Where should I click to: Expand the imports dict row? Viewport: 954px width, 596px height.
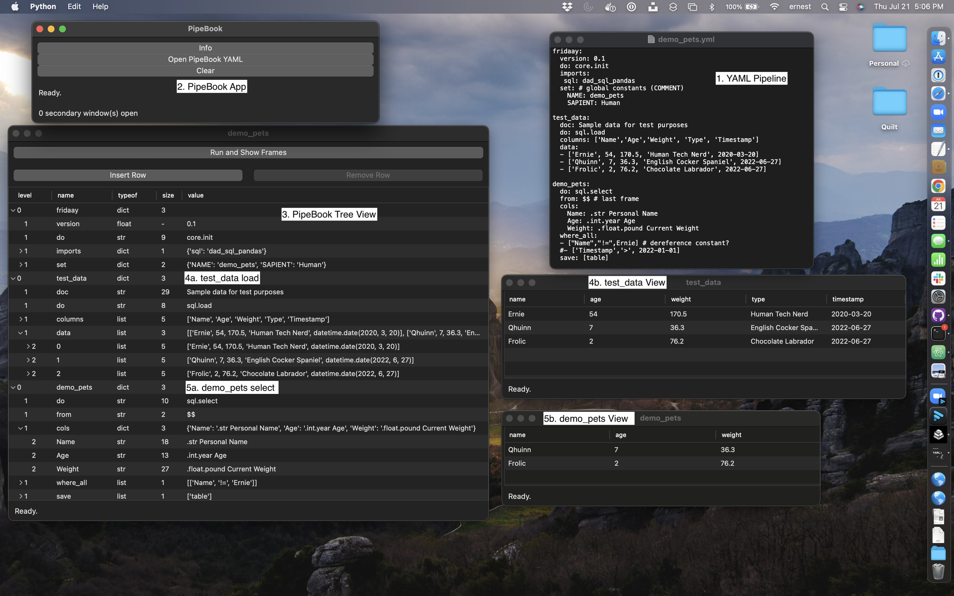point(21,251)
